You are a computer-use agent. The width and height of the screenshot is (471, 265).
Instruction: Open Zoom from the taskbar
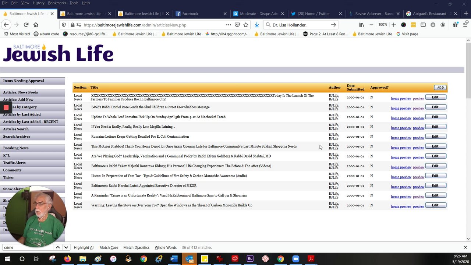[296, 259]
